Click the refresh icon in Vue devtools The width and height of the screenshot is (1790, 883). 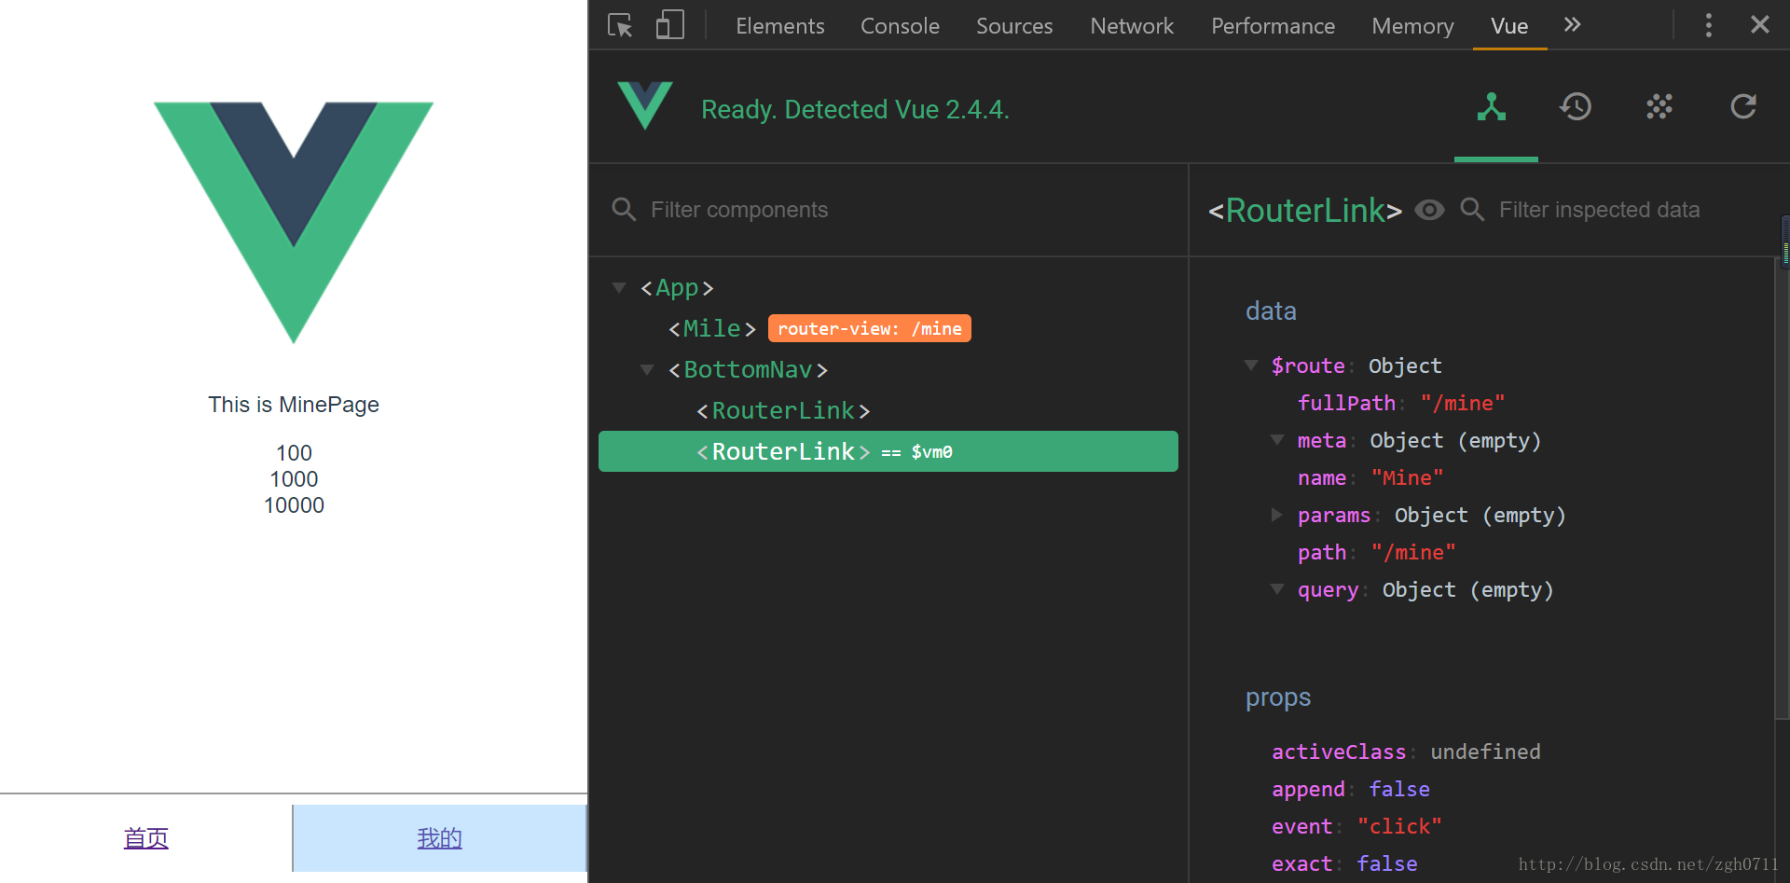[1743, 107]
